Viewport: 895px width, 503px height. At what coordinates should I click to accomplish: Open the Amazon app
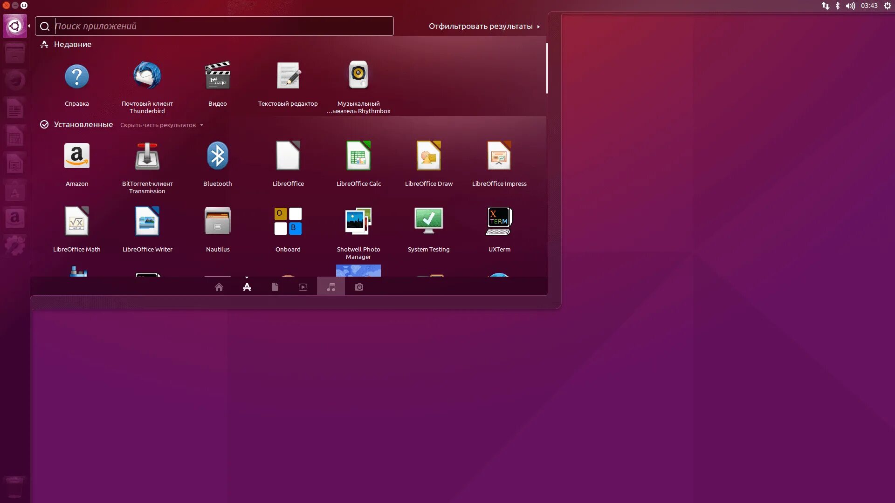pos(77,156)
